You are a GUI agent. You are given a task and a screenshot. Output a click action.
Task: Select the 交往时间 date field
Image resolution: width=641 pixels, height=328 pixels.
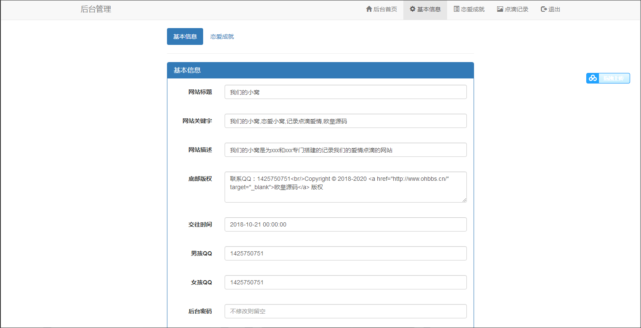tap(345, 224)
